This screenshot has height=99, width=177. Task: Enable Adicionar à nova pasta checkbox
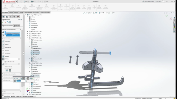(x=3, y=94)
